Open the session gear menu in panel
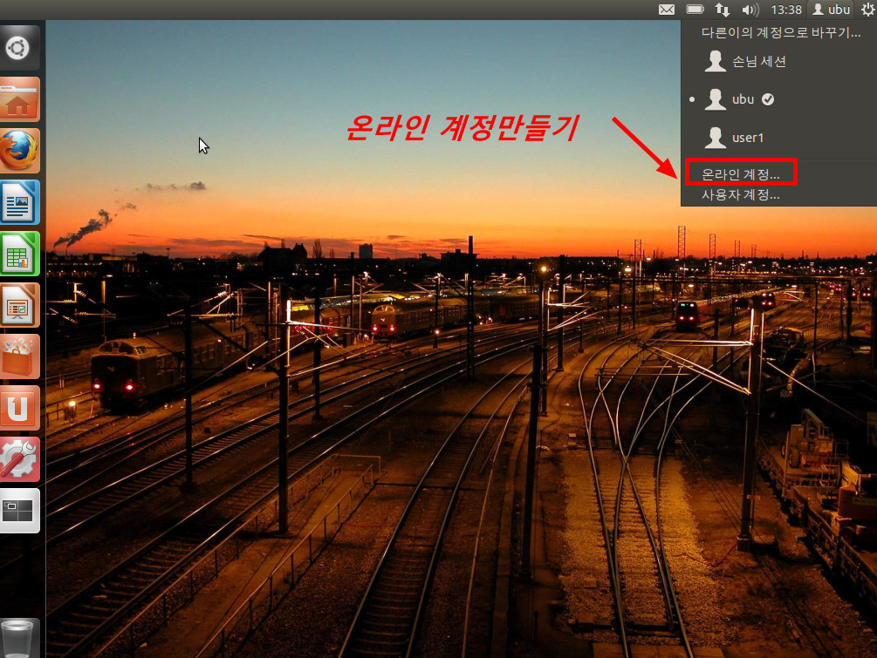The width and height of the screenshot is (877, 658). (866, 10)
